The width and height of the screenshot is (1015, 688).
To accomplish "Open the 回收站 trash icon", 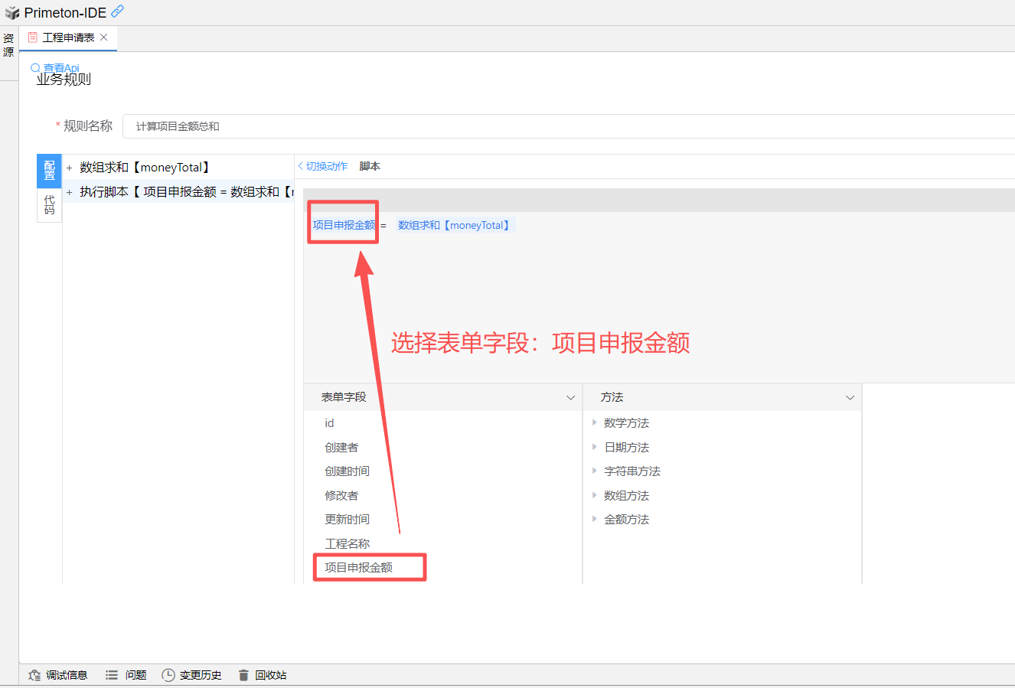I will coord(243,675).
